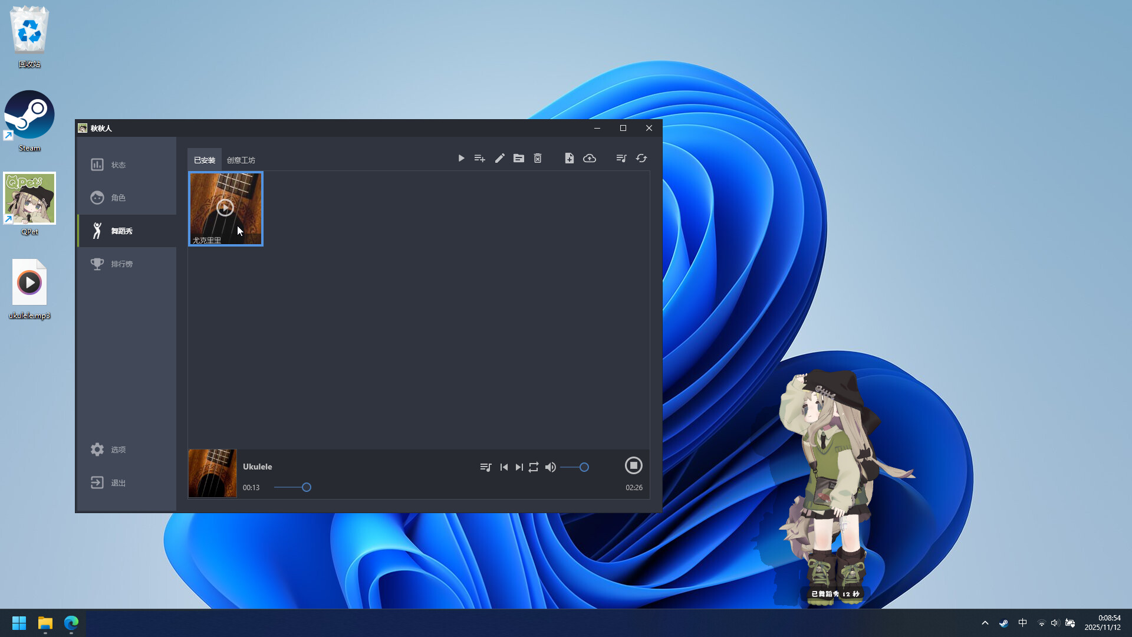The image size is (1132, 637).
Task: Open the import new file icon
Action: (570, 158)
